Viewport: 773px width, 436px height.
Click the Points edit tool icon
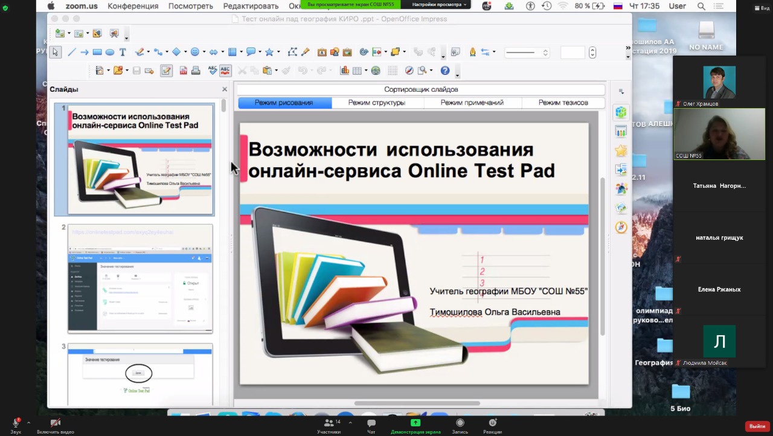[292, 52]
